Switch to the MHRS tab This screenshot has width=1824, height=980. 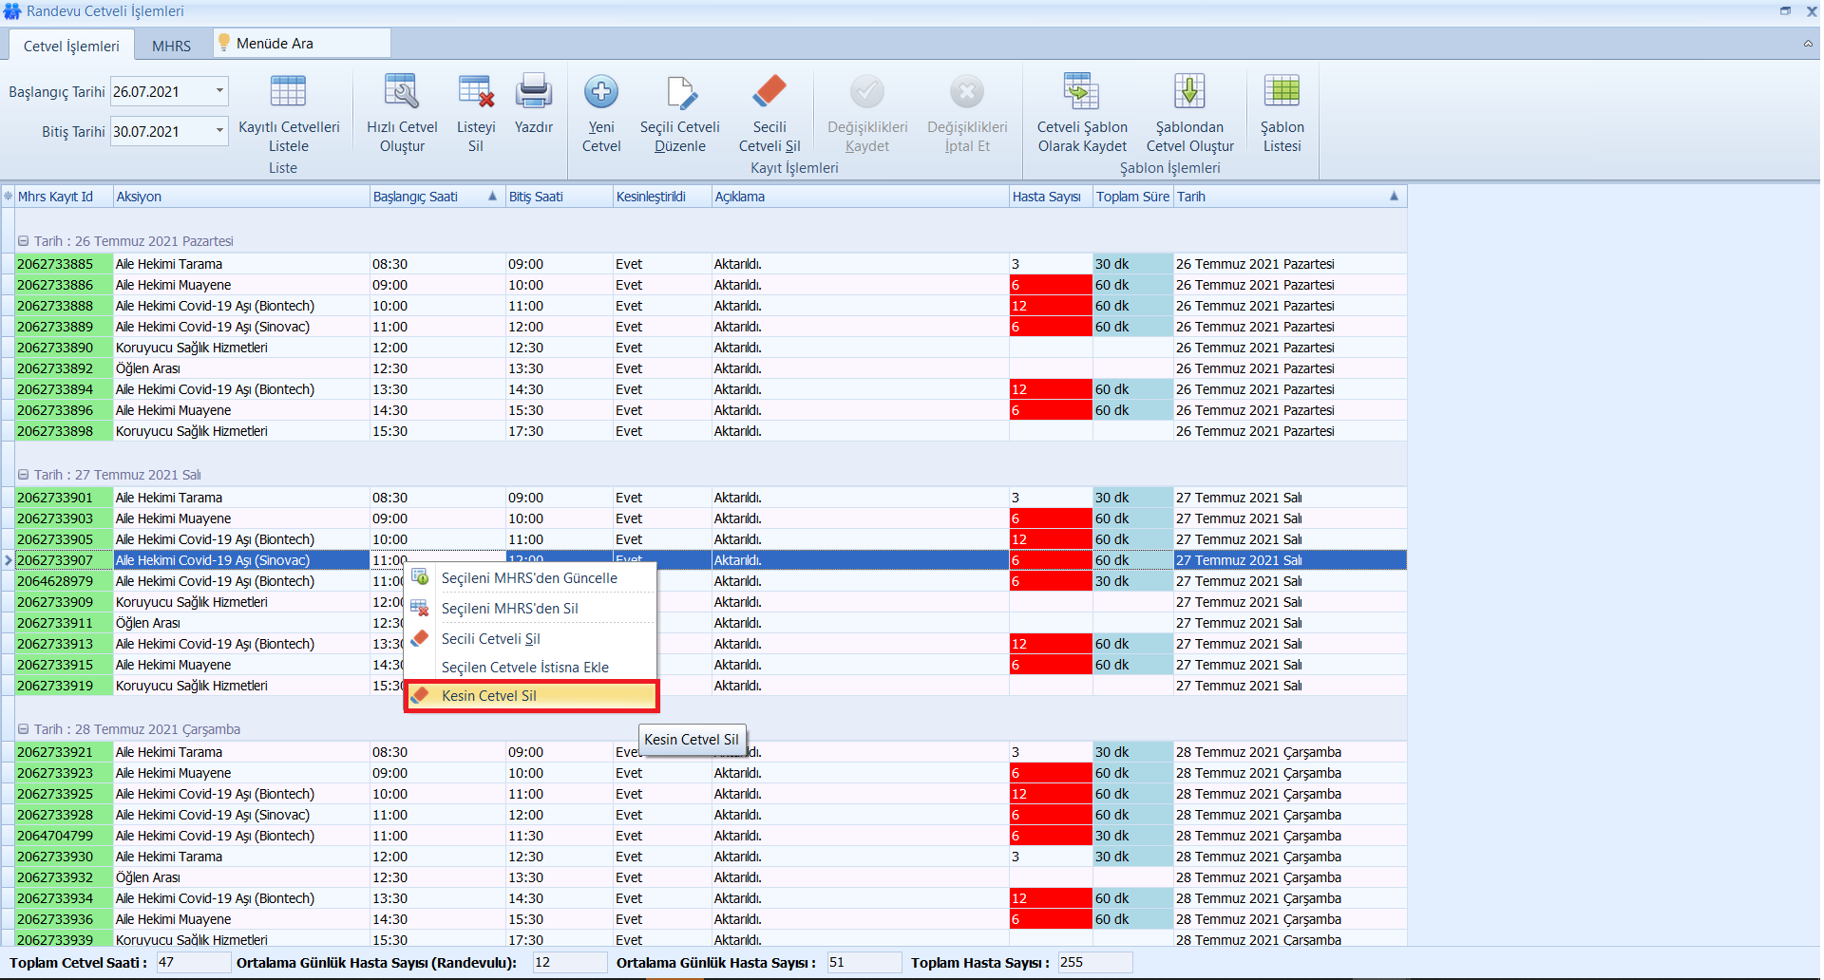pyautogui.click(x=171, y=46)
